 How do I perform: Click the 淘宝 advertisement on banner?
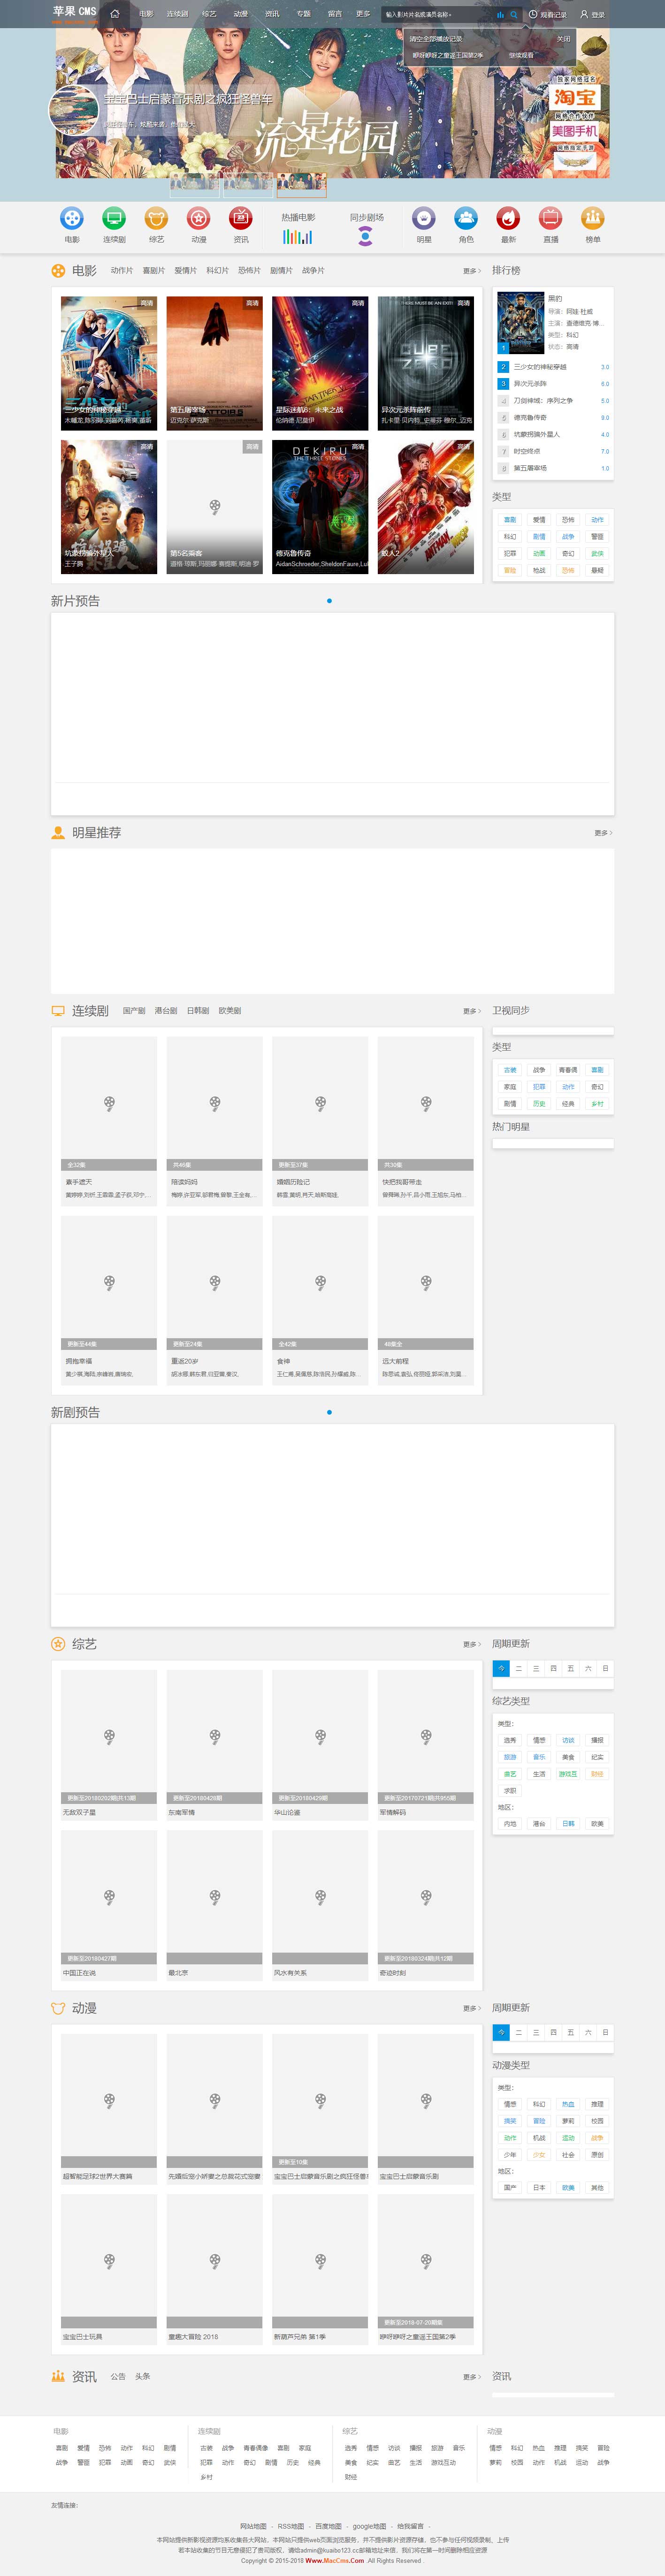coord(575,97)
